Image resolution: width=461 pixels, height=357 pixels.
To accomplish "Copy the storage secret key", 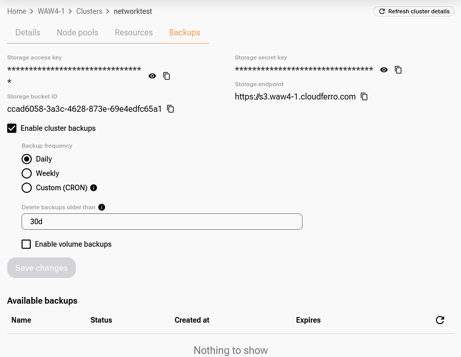I will [x=398, y=70].
